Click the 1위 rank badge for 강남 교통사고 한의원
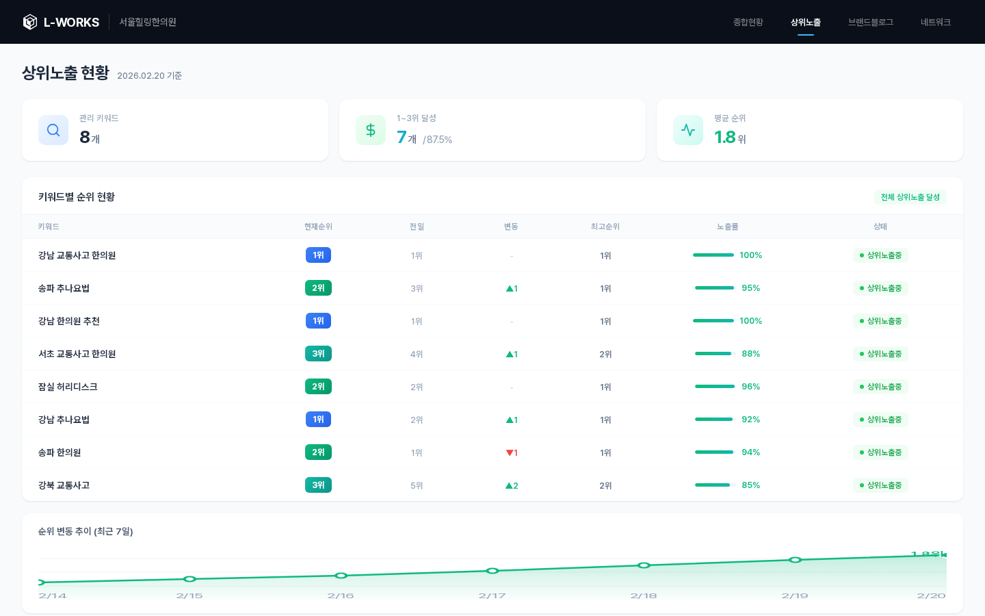Viewport: 985px width, 616px height. (x=318, y=255)
